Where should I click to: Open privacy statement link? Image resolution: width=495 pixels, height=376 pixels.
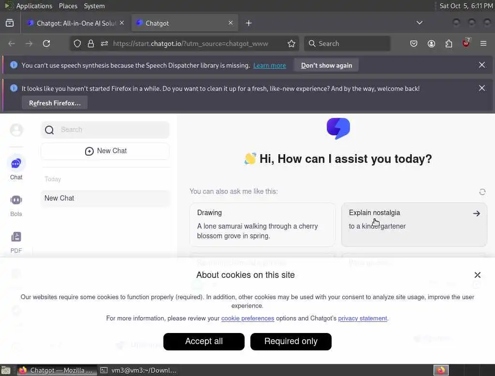[x=363, y=318]
